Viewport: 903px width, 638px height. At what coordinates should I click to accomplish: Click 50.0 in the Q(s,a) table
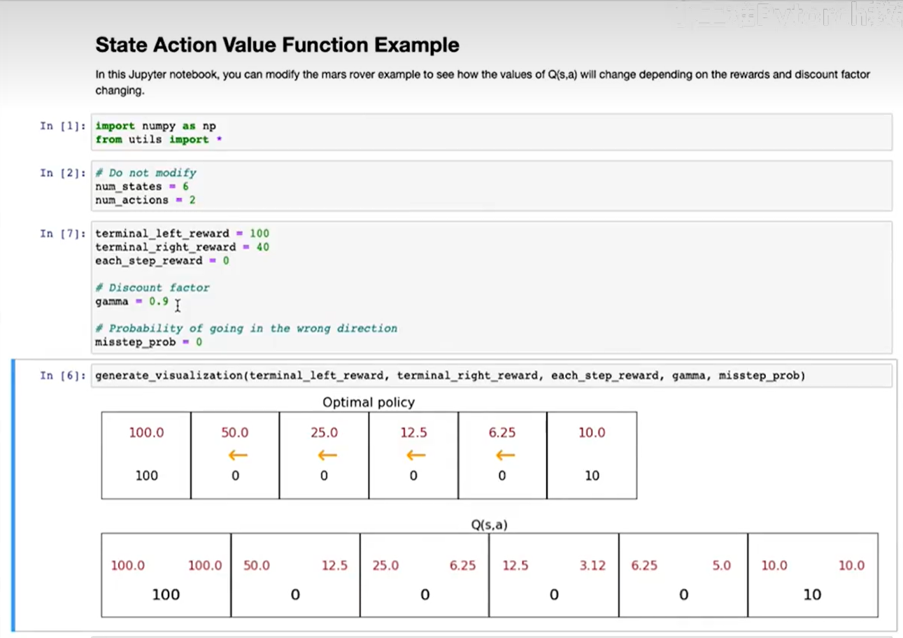257,565
